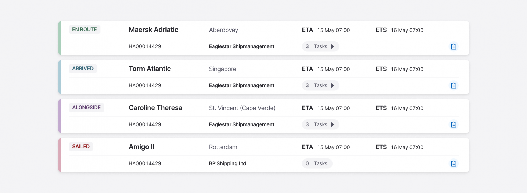Click the EN ROUTE status badge
This screenshot has width=527, height=193.
[x=84, y=30]
